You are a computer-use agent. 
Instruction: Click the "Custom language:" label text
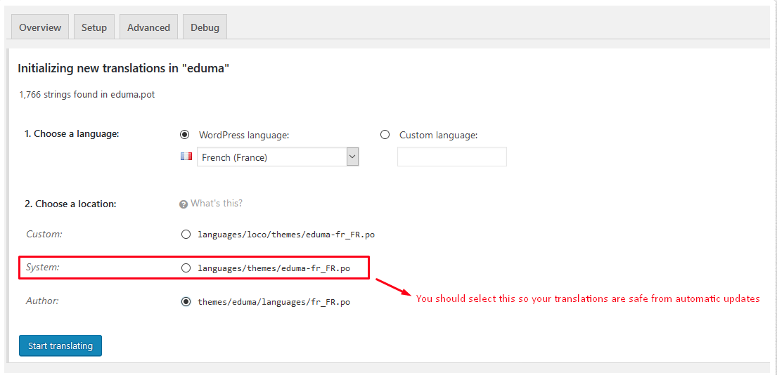pos(438,135)
